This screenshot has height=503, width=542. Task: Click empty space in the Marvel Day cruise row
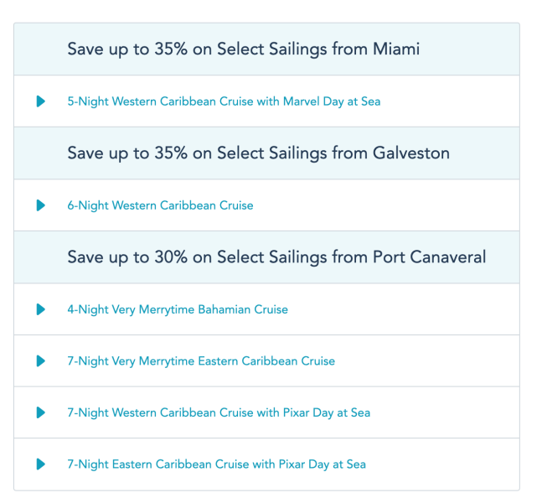point(452,101)
